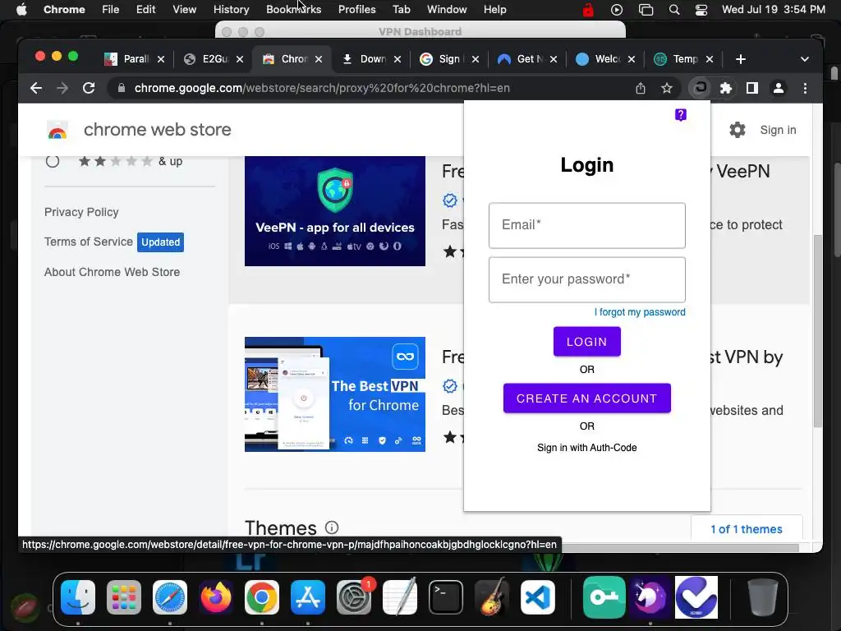The width and height of the screenshot is (841, 631).
Task: Open the Chrome profile avatar icon
Action: (779, 88)
